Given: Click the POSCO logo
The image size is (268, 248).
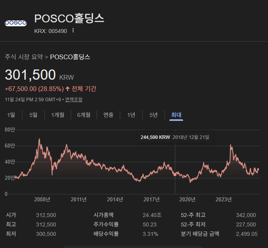Looking at the screenshot, I should [16, 23].
